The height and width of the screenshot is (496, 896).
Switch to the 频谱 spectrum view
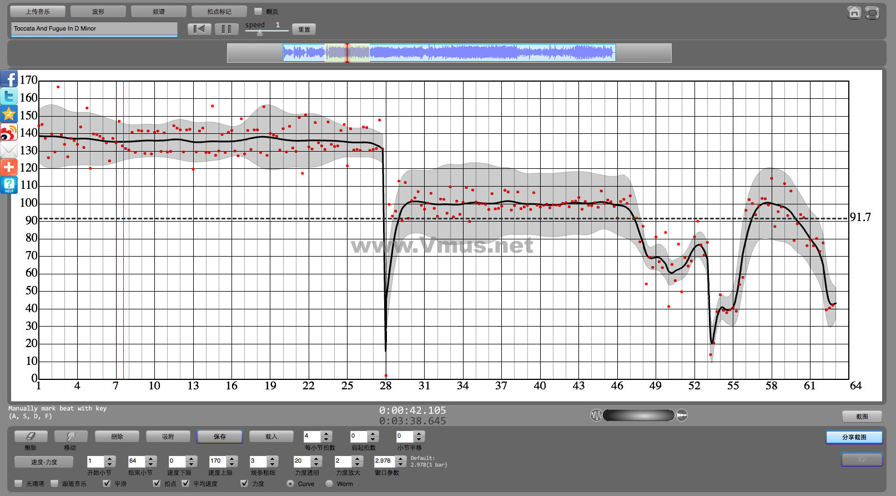pyautogui.click(x=159, y=11)
